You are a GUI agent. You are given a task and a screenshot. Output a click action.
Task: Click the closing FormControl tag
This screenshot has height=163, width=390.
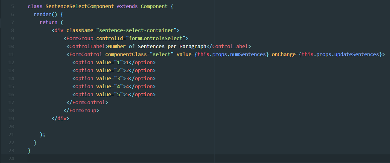(x=87, y=102)
